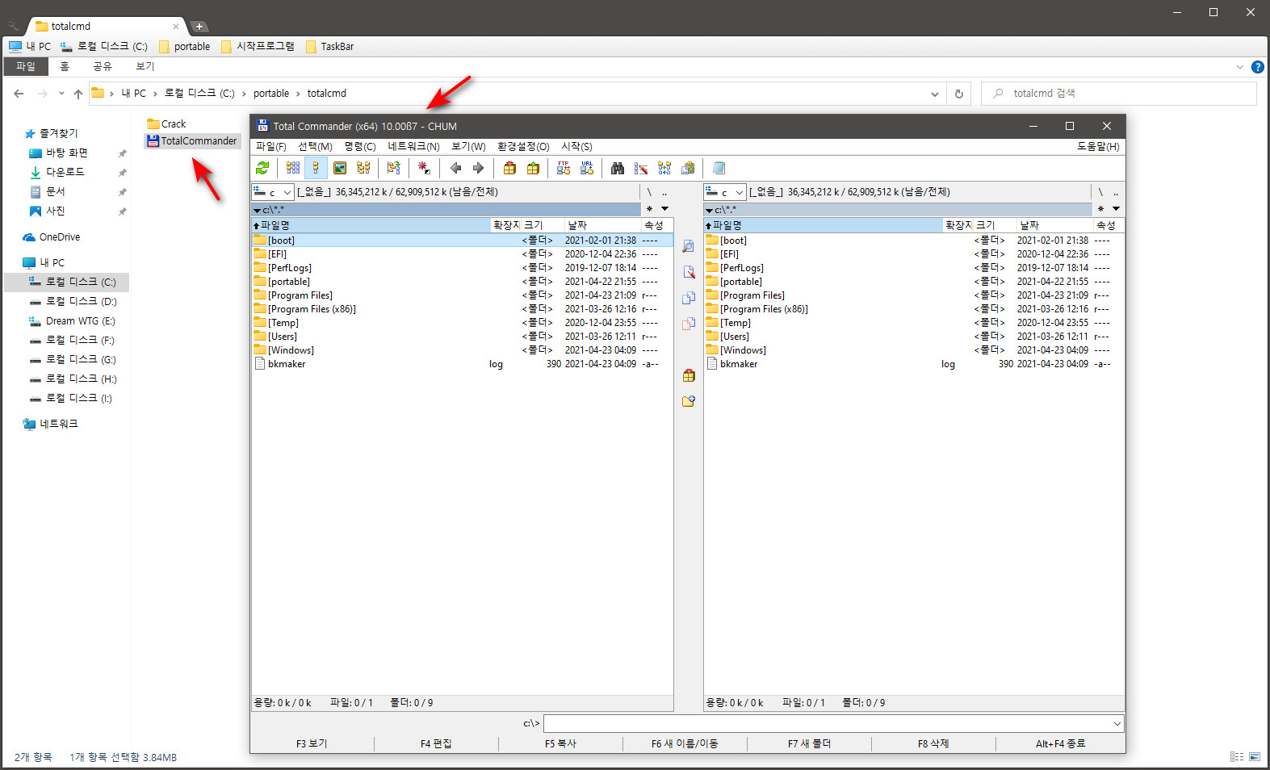
Task: Click the Copy files icon between panels
Action: pos(689,298)
